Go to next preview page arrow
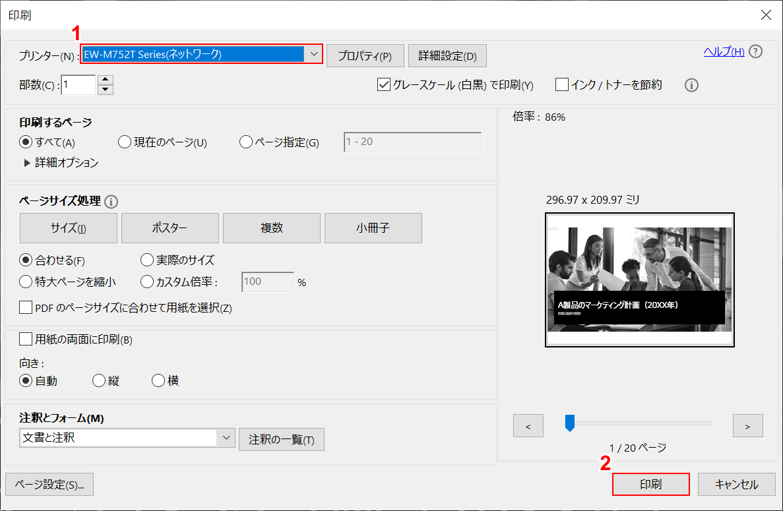Screen dimensions: 783x511 [x=747, y=426]
